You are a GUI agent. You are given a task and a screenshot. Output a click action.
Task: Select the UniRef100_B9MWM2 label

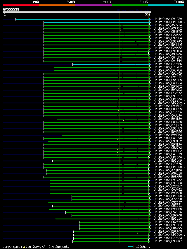click(x=168, y=87)
